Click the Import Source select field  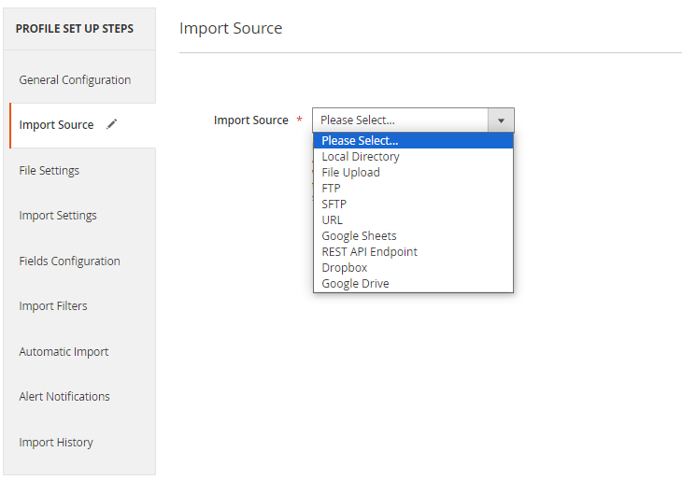coord(413,120)
